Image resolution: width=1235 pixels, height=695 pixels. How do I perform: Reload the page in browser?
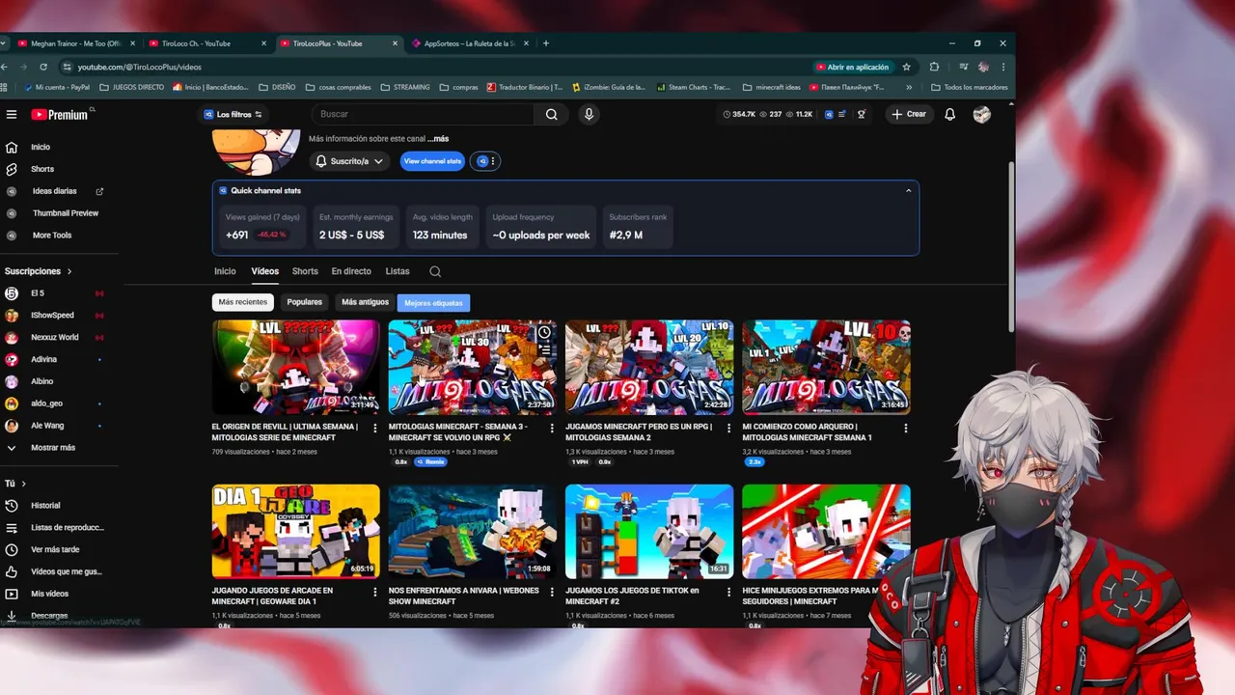43,67
